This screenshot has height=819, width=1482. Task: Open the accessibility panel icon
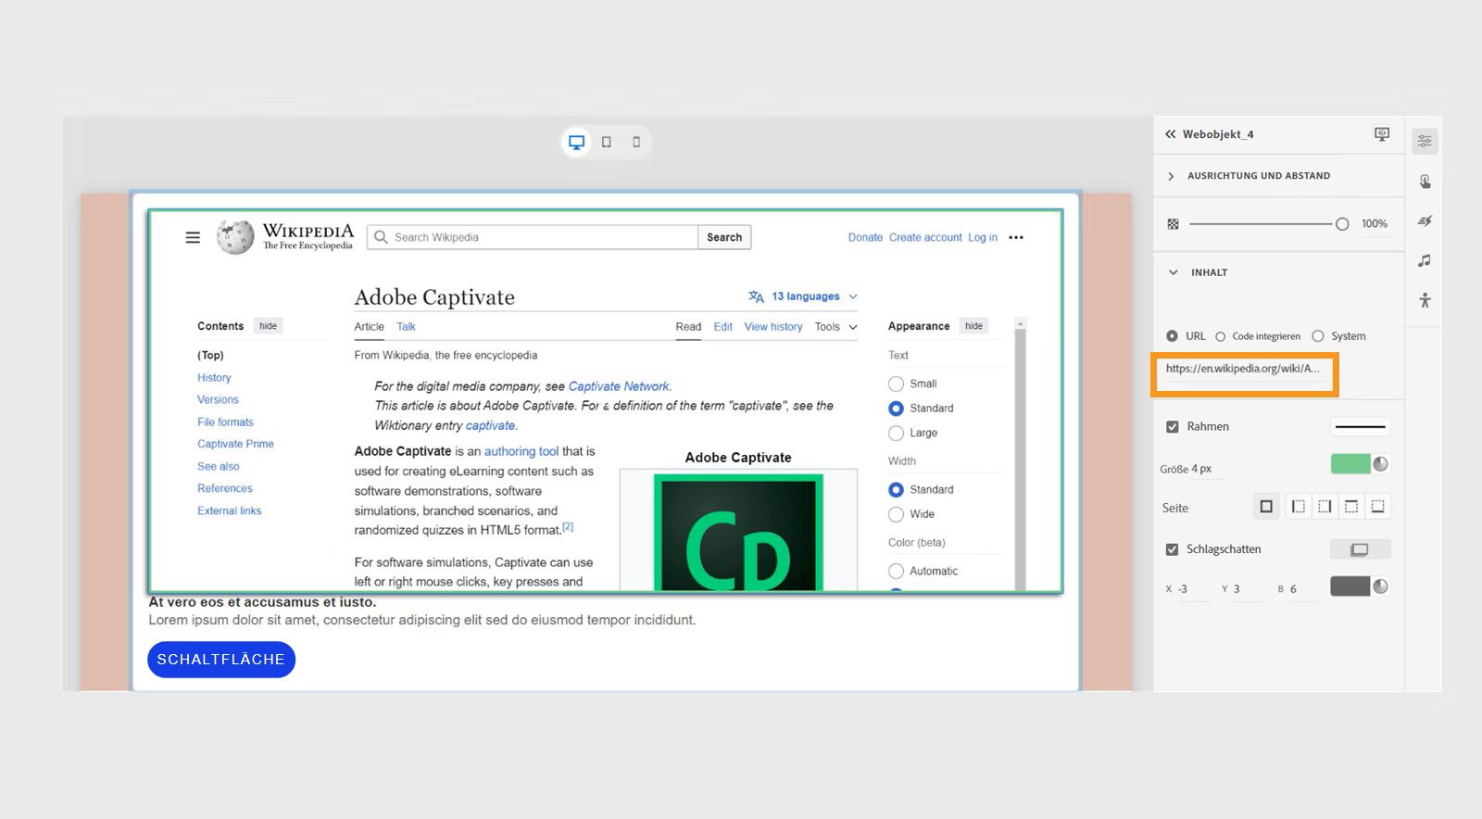pos(1425,300)
